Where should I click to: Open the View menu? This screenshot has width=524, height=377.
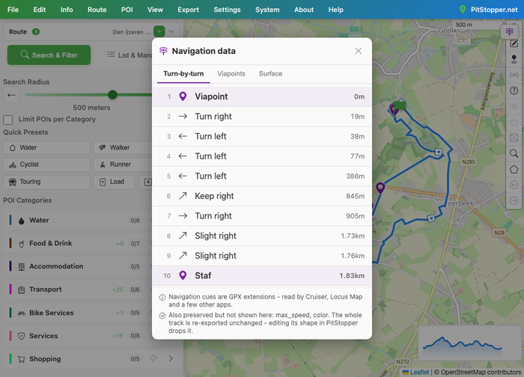156,10
